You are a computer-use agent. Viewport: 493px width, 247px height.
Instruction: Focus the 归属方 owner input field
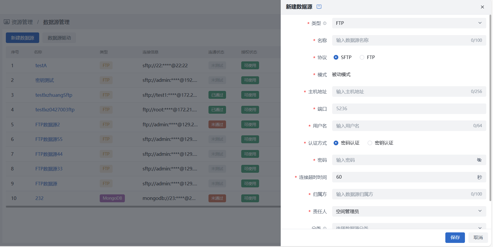(409, 194)
